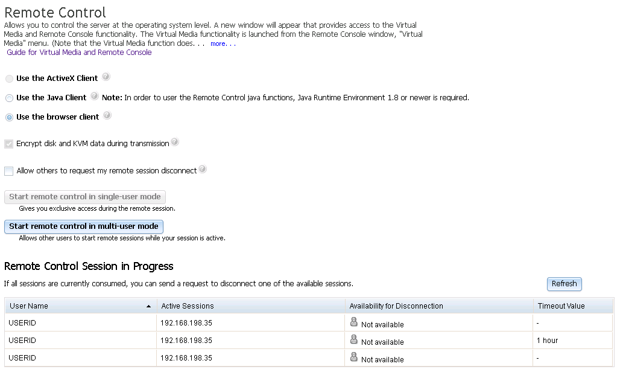The width and height of the screenshot is (626, 375).
Task: Toggle Encrypt disk and KVM data checkbox
Action: [x=9, y=144]
